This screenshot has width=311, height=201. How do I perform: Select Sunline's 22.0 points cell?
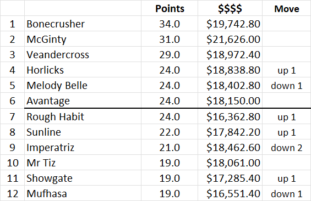coord(170,132)
